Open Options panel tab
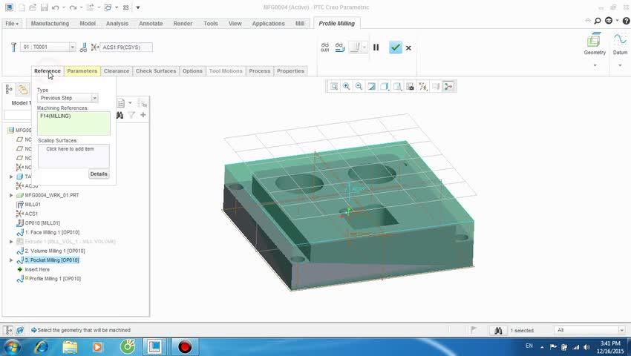631x356 pixels. click(192, 70)
